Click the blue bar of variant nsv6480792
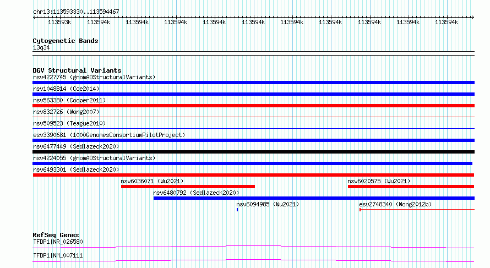The width and height of the screenshot is (490, 268). (x=314, y=198)
